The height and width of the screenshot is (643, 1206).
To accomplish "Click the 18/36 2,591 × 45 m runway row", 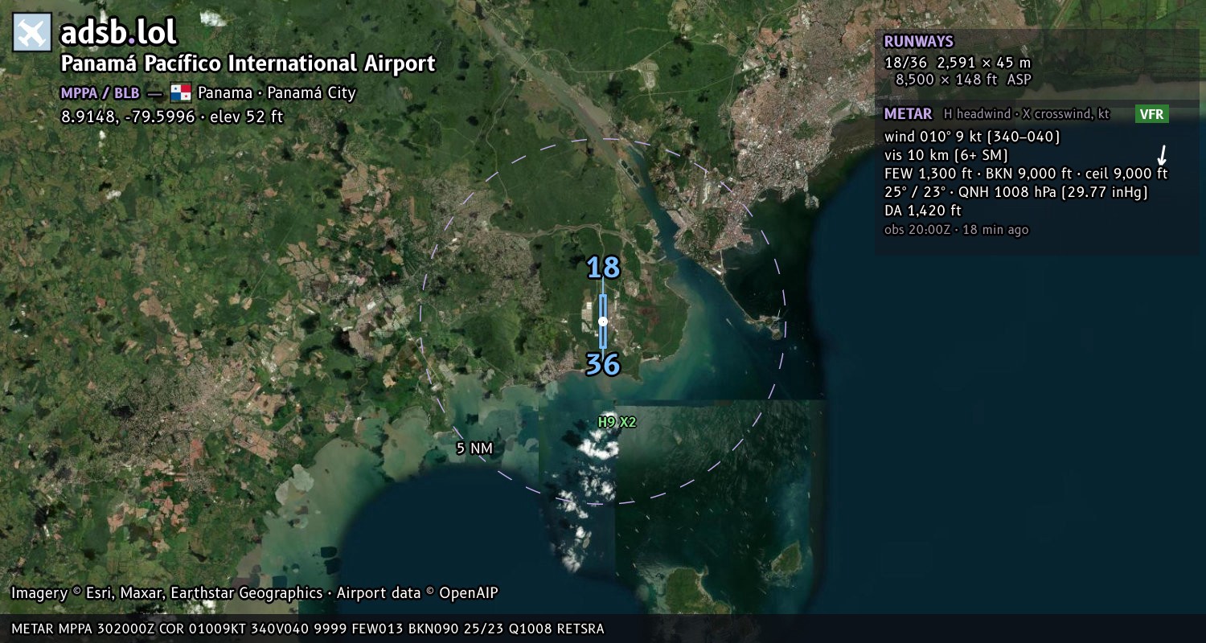I will point(958,63).
